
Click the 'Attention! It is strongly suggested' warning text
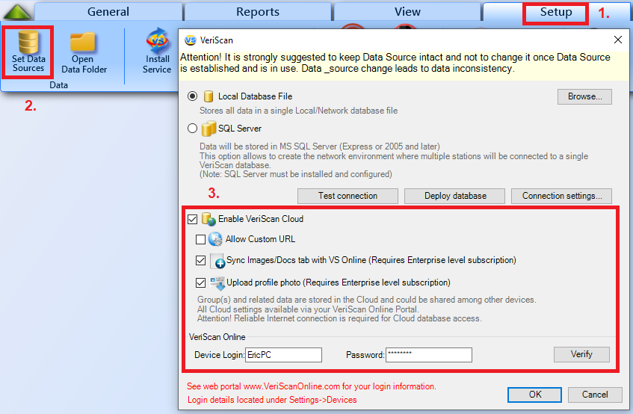(x=395, y=63)
